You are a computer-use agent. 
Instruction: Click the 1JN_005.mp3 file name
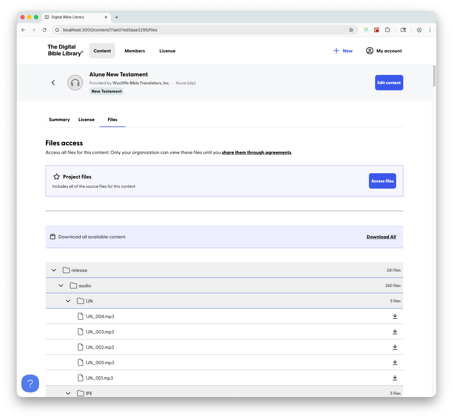[100, 362]
